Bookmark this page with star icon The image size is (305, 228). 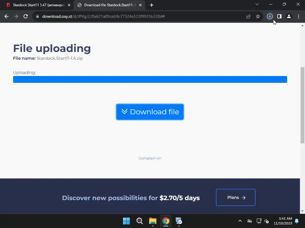[258, 17]
